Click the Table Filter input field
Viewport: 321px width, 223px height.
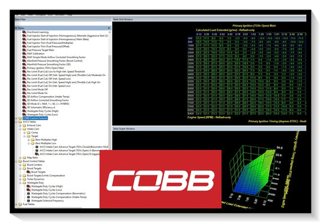pos(63,24)
